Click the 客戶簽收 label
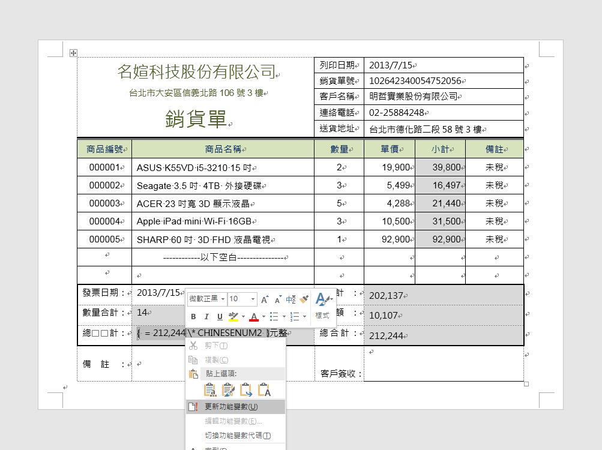The image size is (602, 450). coord(341,374)
